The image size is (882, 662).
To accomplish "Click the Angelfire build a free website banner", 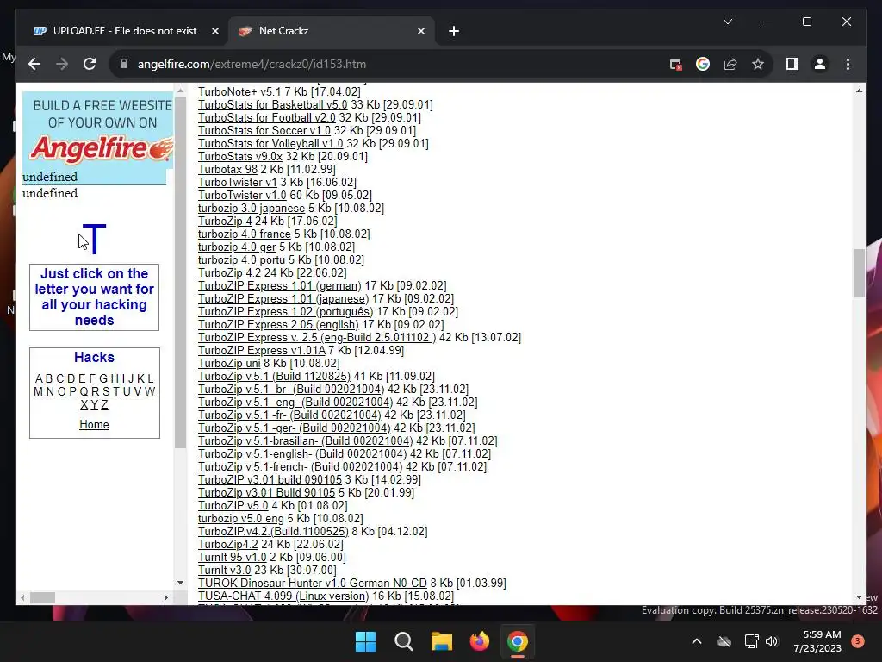I will pos(98,138).
